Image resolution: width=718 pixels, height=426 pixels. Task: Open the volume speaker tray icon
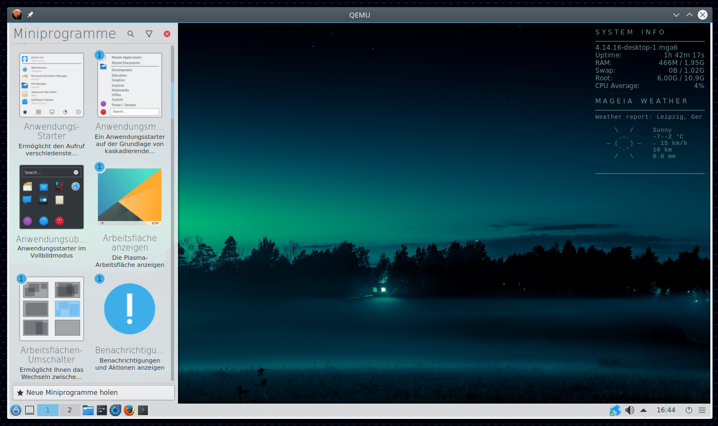point(630,410)
